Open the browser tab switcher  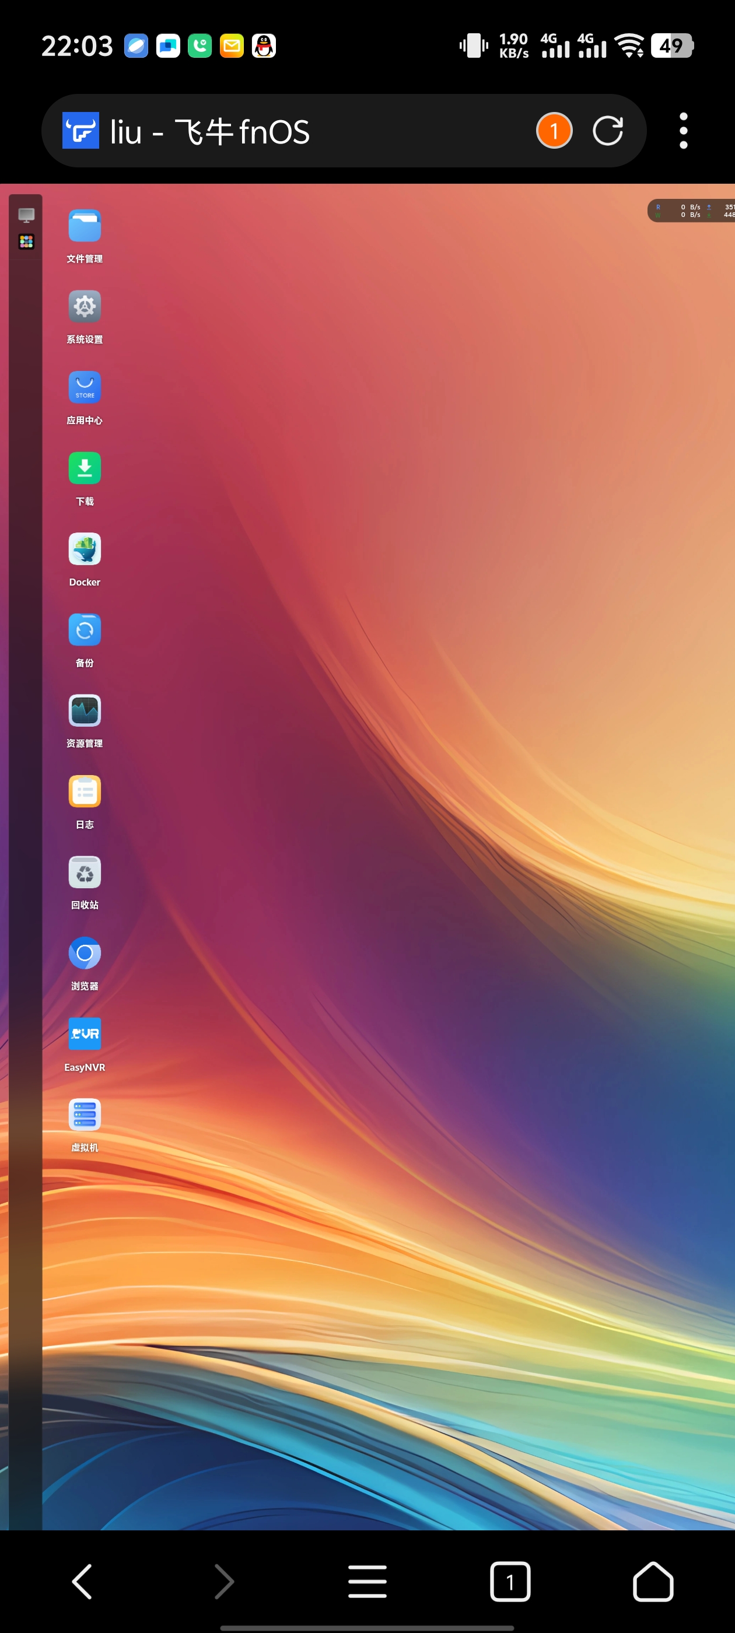510,1581
